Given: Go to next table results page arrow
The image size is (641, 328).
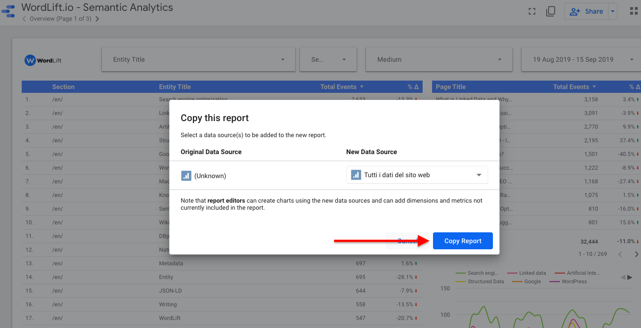Looking at the screenshot, I should [636, 254].
